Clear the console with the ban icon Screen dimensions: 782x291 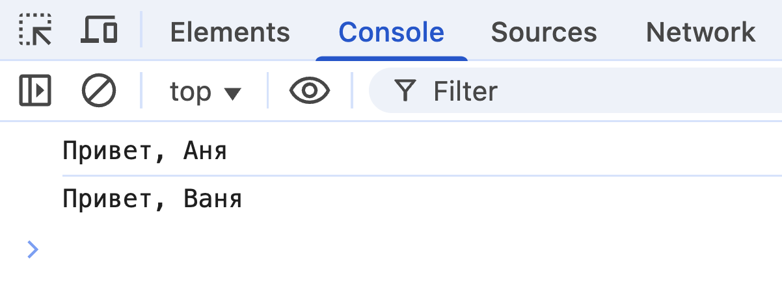(x=99, y=91)
